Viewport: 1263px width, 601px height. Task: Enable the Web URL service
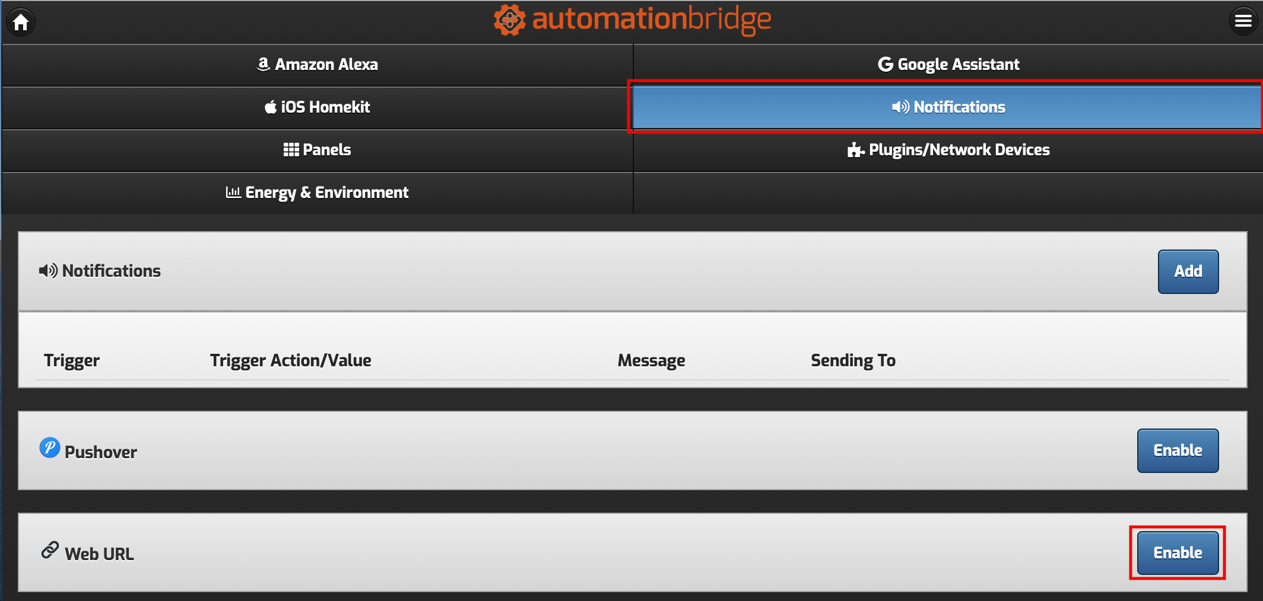coord(1177,552)
